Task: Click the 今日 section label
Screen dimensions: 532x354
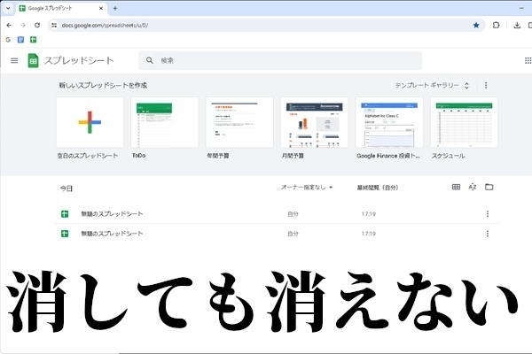Action: click(x=66, y=189)
